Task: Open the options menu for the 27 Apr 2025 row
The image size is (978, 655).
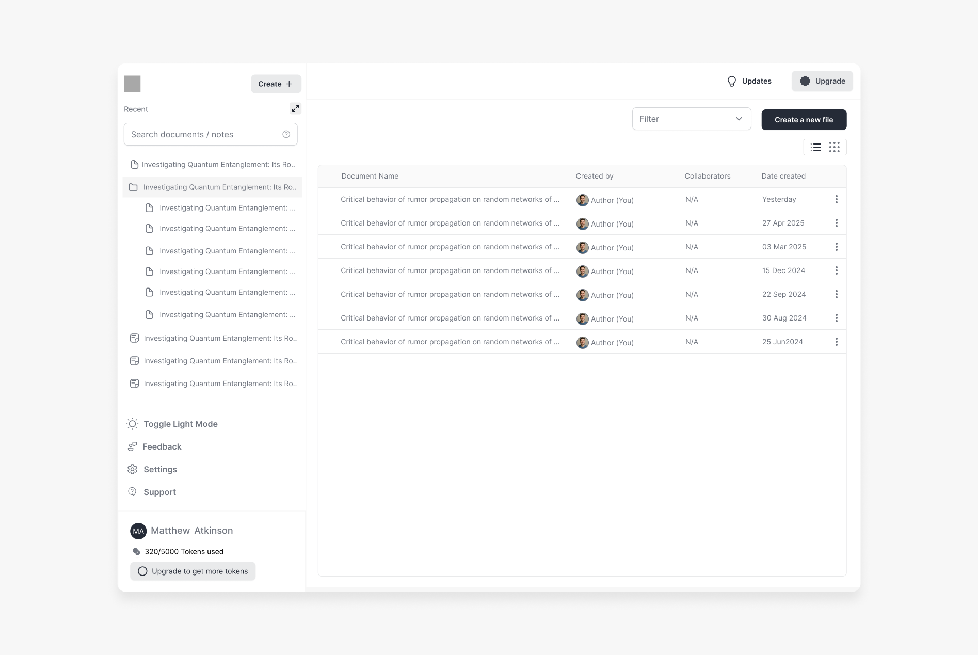Action: point(837,223)
